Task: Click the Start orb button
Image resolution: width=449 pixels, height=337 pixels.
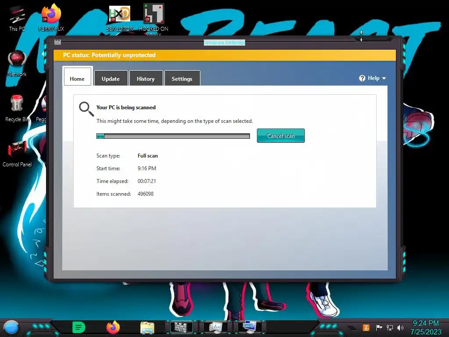Action: point(11,328)
